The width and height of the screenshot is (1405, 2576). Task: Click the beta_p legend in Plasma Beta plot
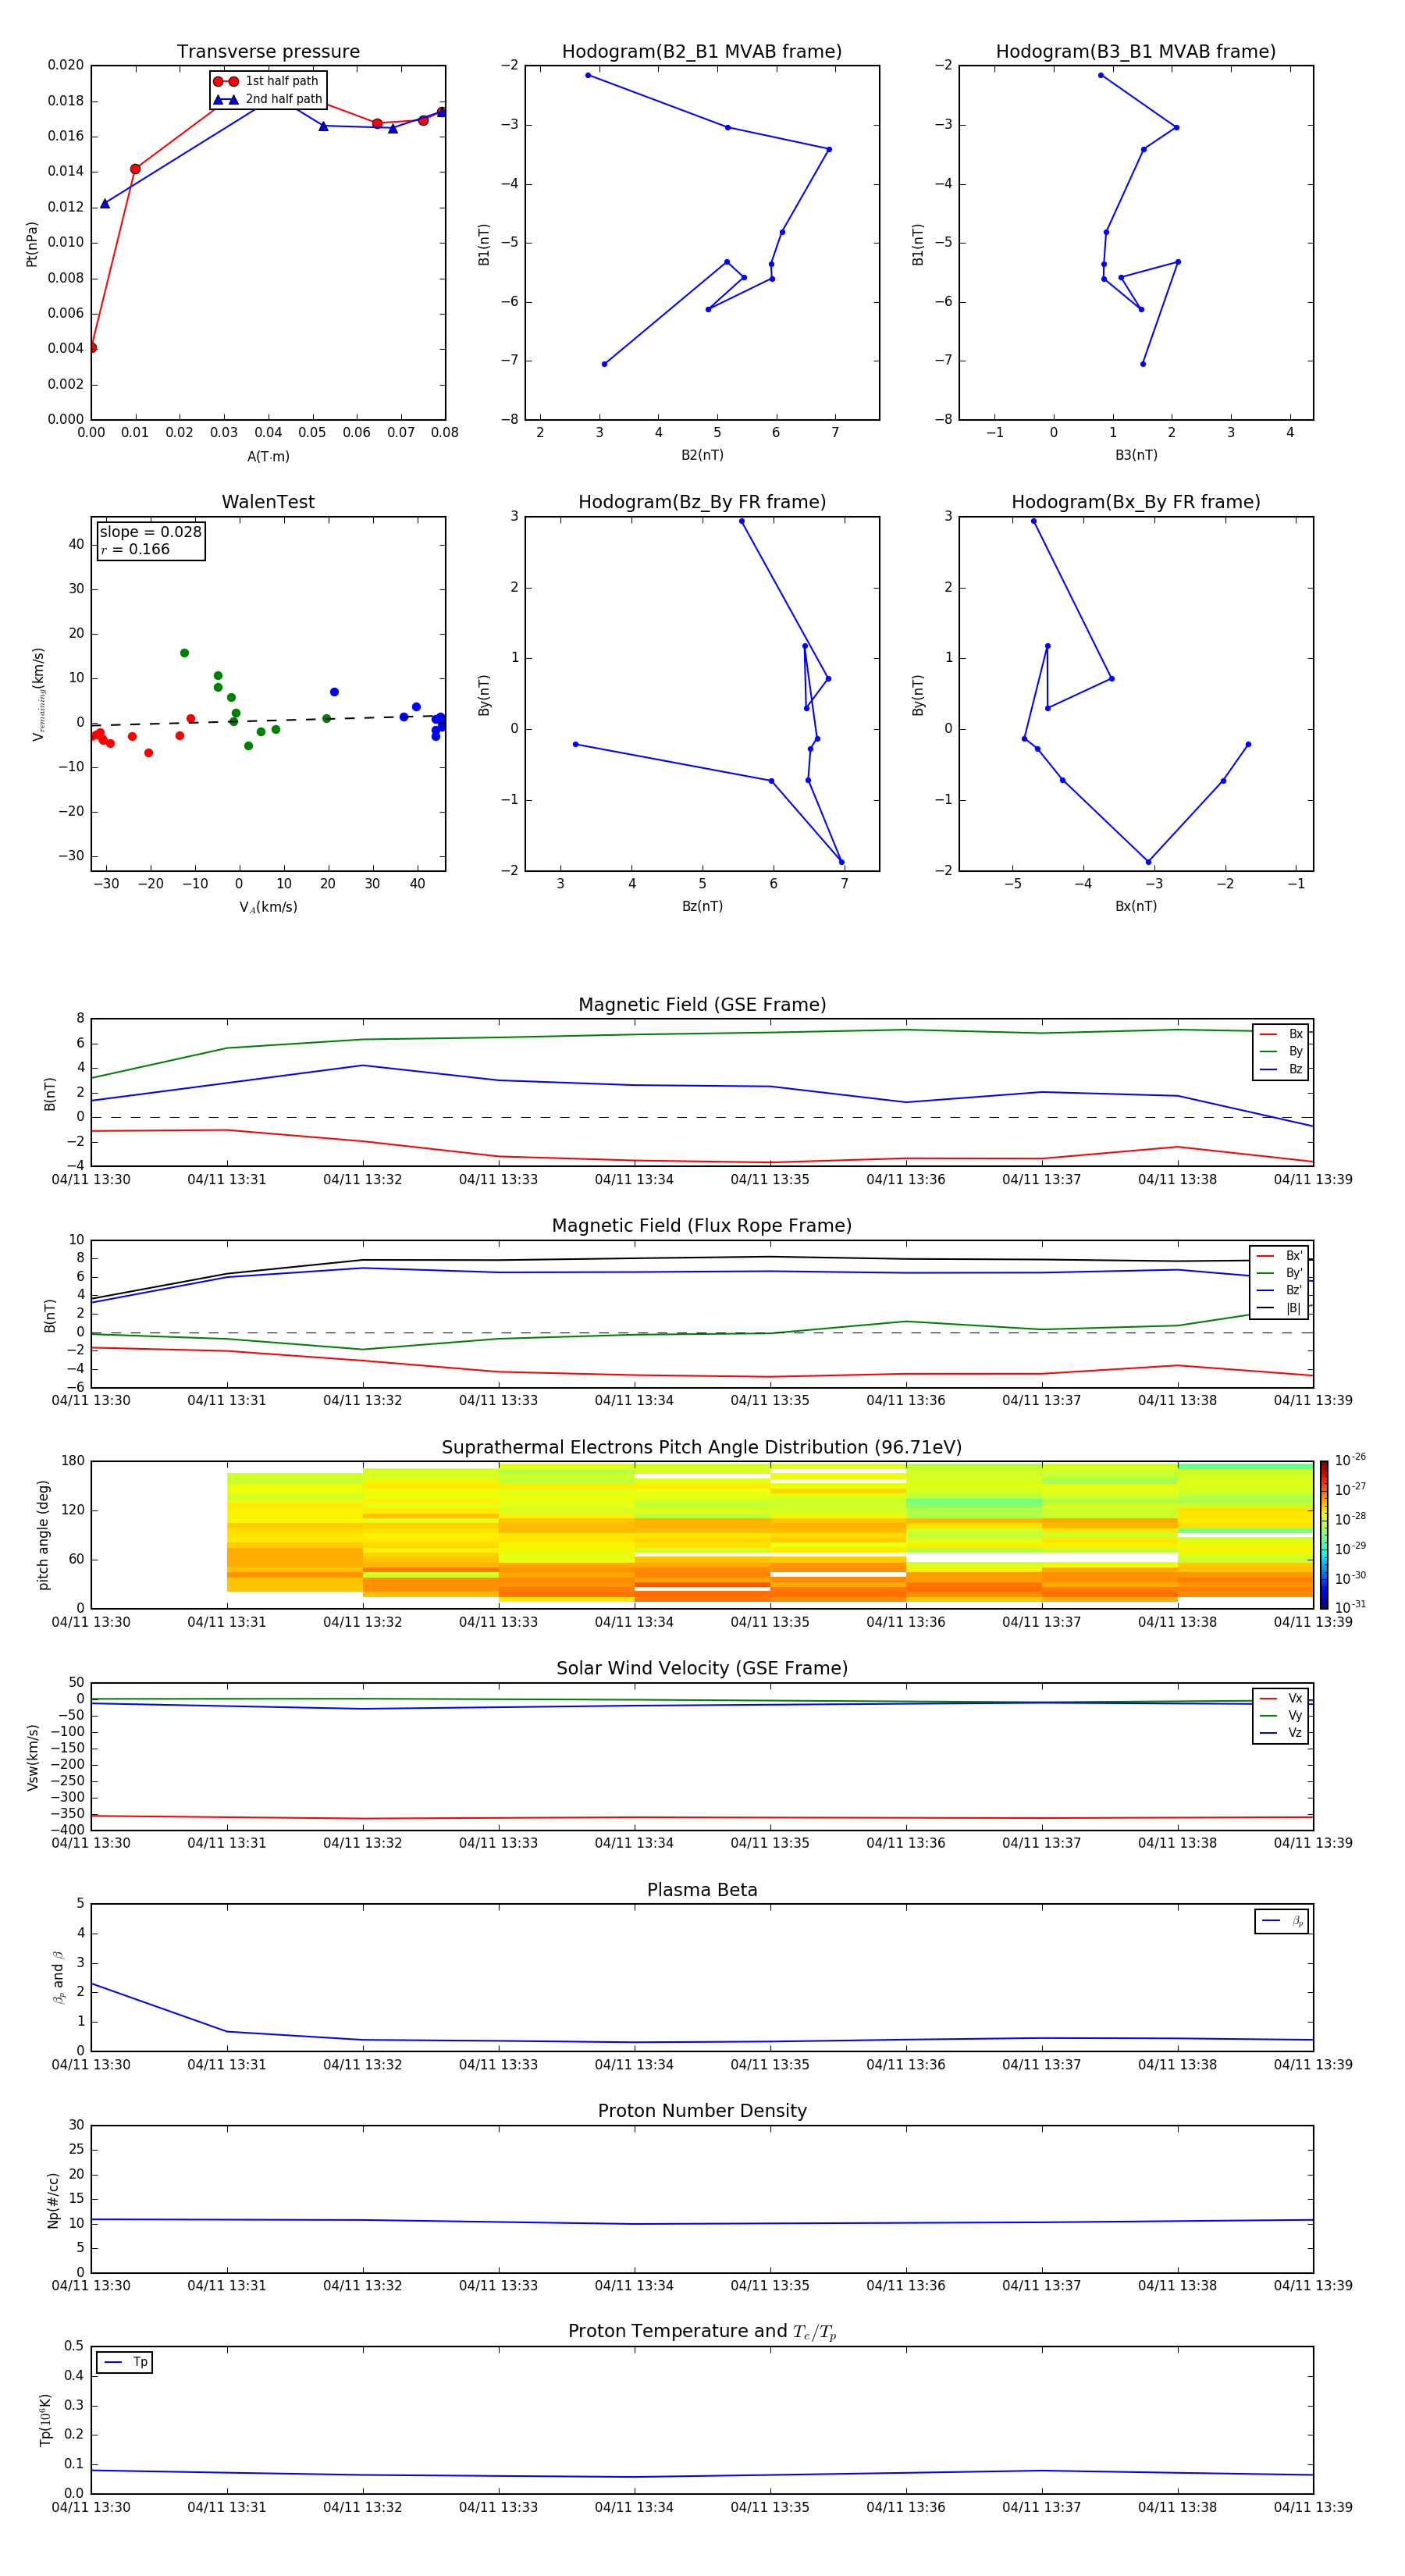(1282, 1921)
